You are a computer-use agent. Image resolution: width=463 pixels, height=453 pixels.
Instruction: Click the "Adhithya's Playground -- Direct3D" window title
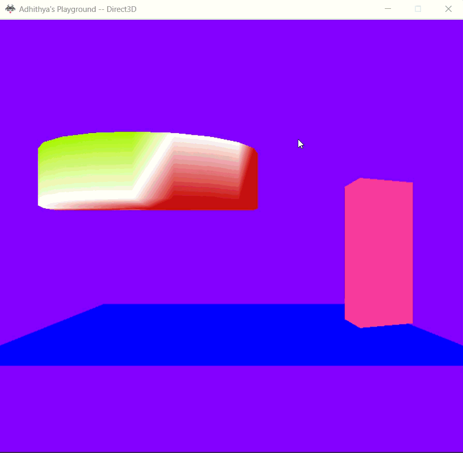click(x=78, y=9)
